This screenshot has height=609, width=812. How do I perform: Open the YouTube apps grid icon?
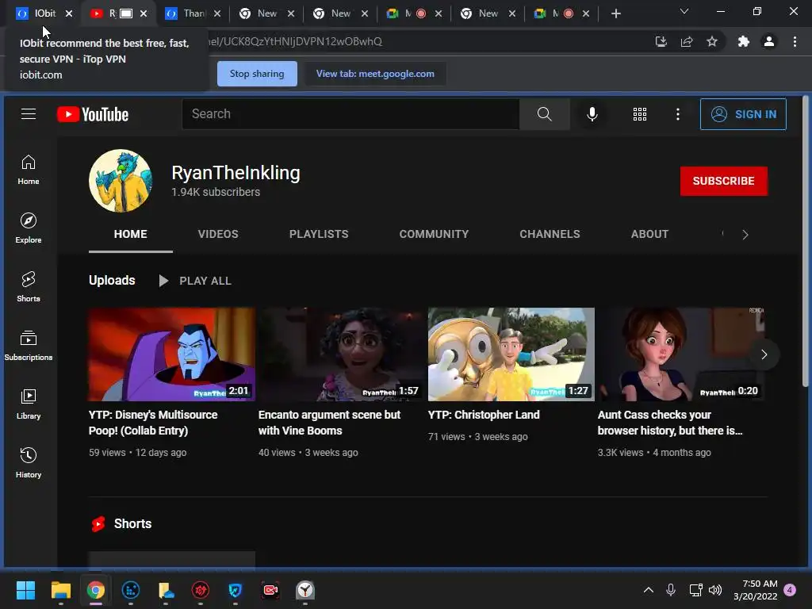tap(640, 114)
